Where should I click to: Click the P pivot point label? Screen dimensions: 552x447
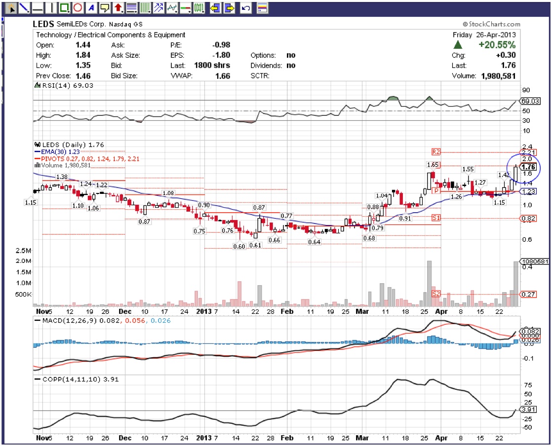pos(436,190)
